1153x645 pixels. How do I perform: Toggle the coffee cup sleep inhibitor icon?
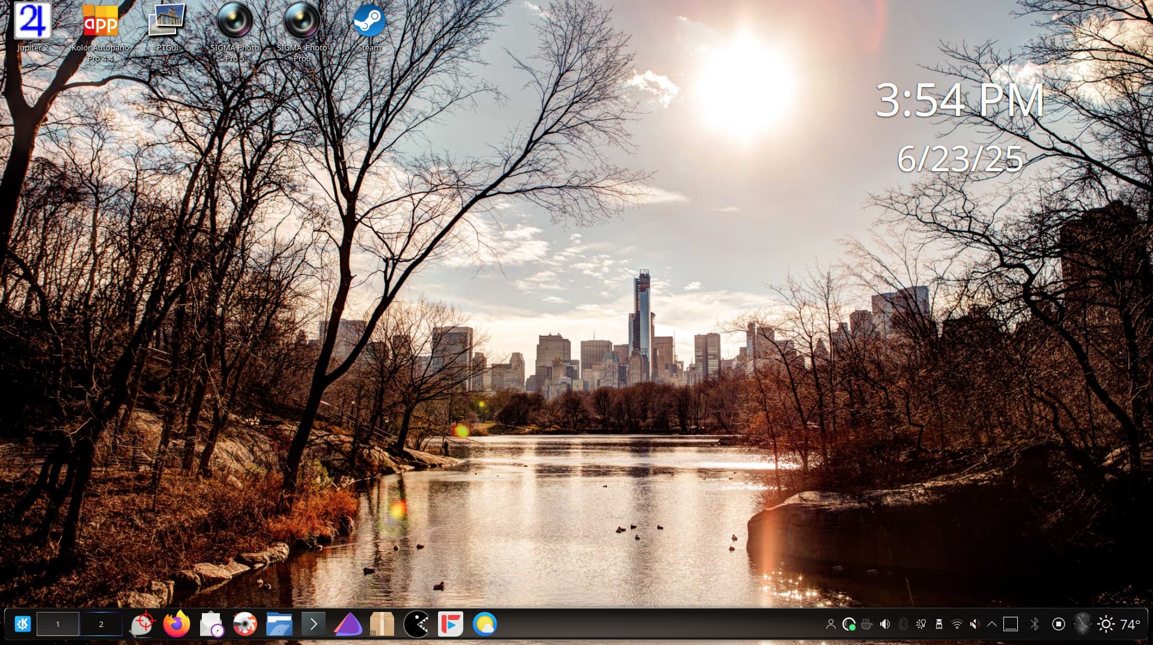[866, 624]
